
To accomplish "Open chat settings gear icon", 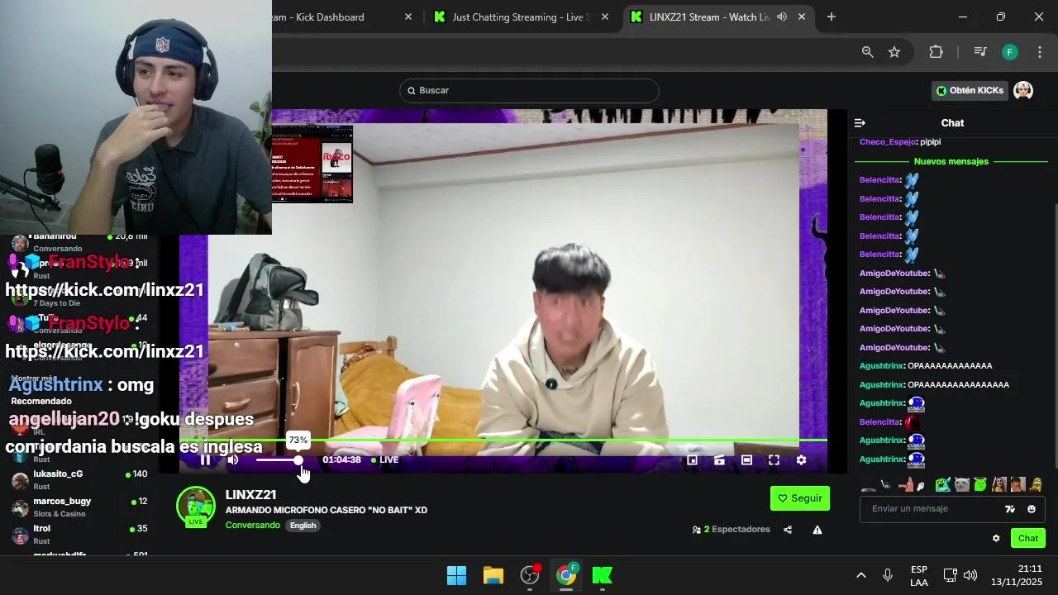I will (996, 538).
